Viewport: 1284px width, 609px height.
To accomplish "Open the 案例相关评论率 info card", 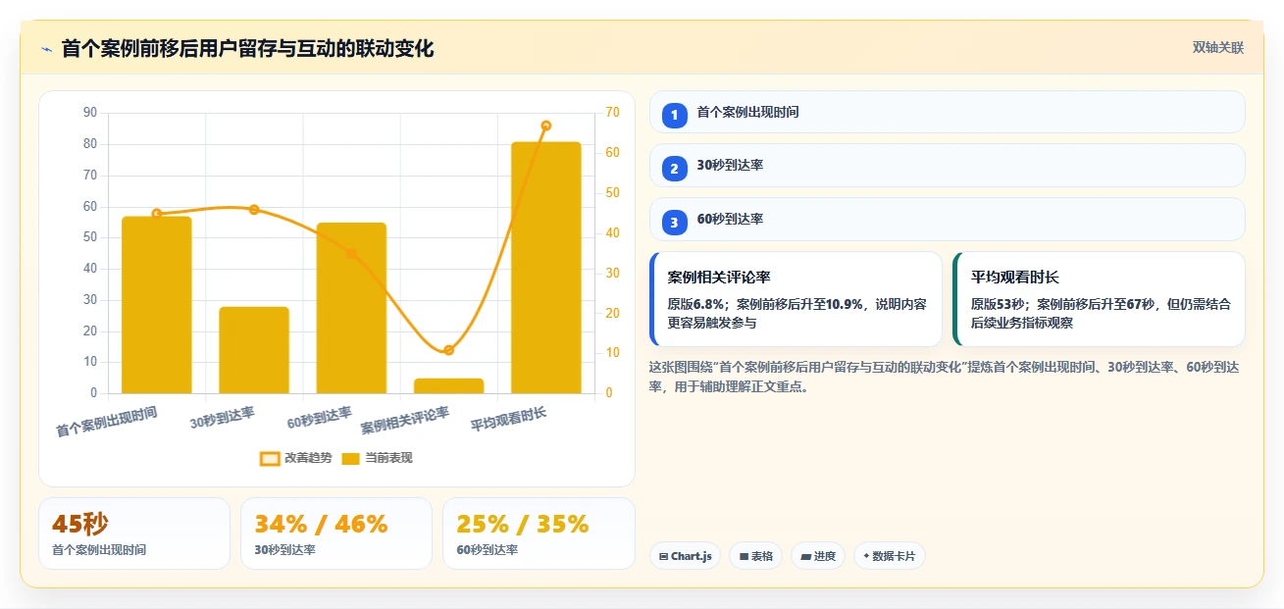I will point(796,299).
